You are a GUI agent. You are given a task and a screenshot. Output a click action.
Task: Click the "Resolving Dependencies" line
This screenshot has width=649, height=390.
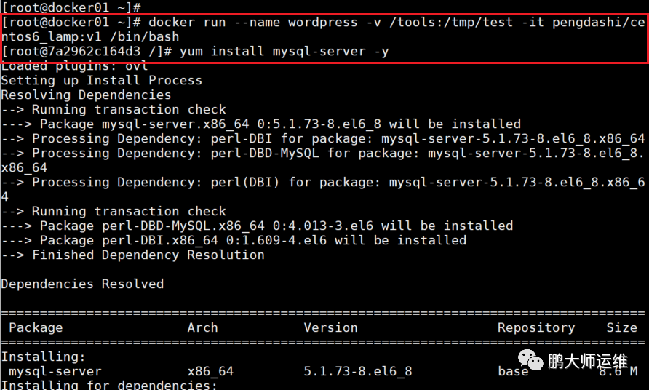pos(86,95)
